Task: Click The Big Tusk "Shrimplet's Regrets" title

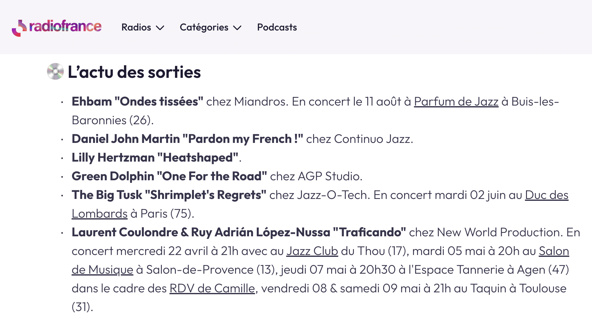Action: click(x=169, y=195)
